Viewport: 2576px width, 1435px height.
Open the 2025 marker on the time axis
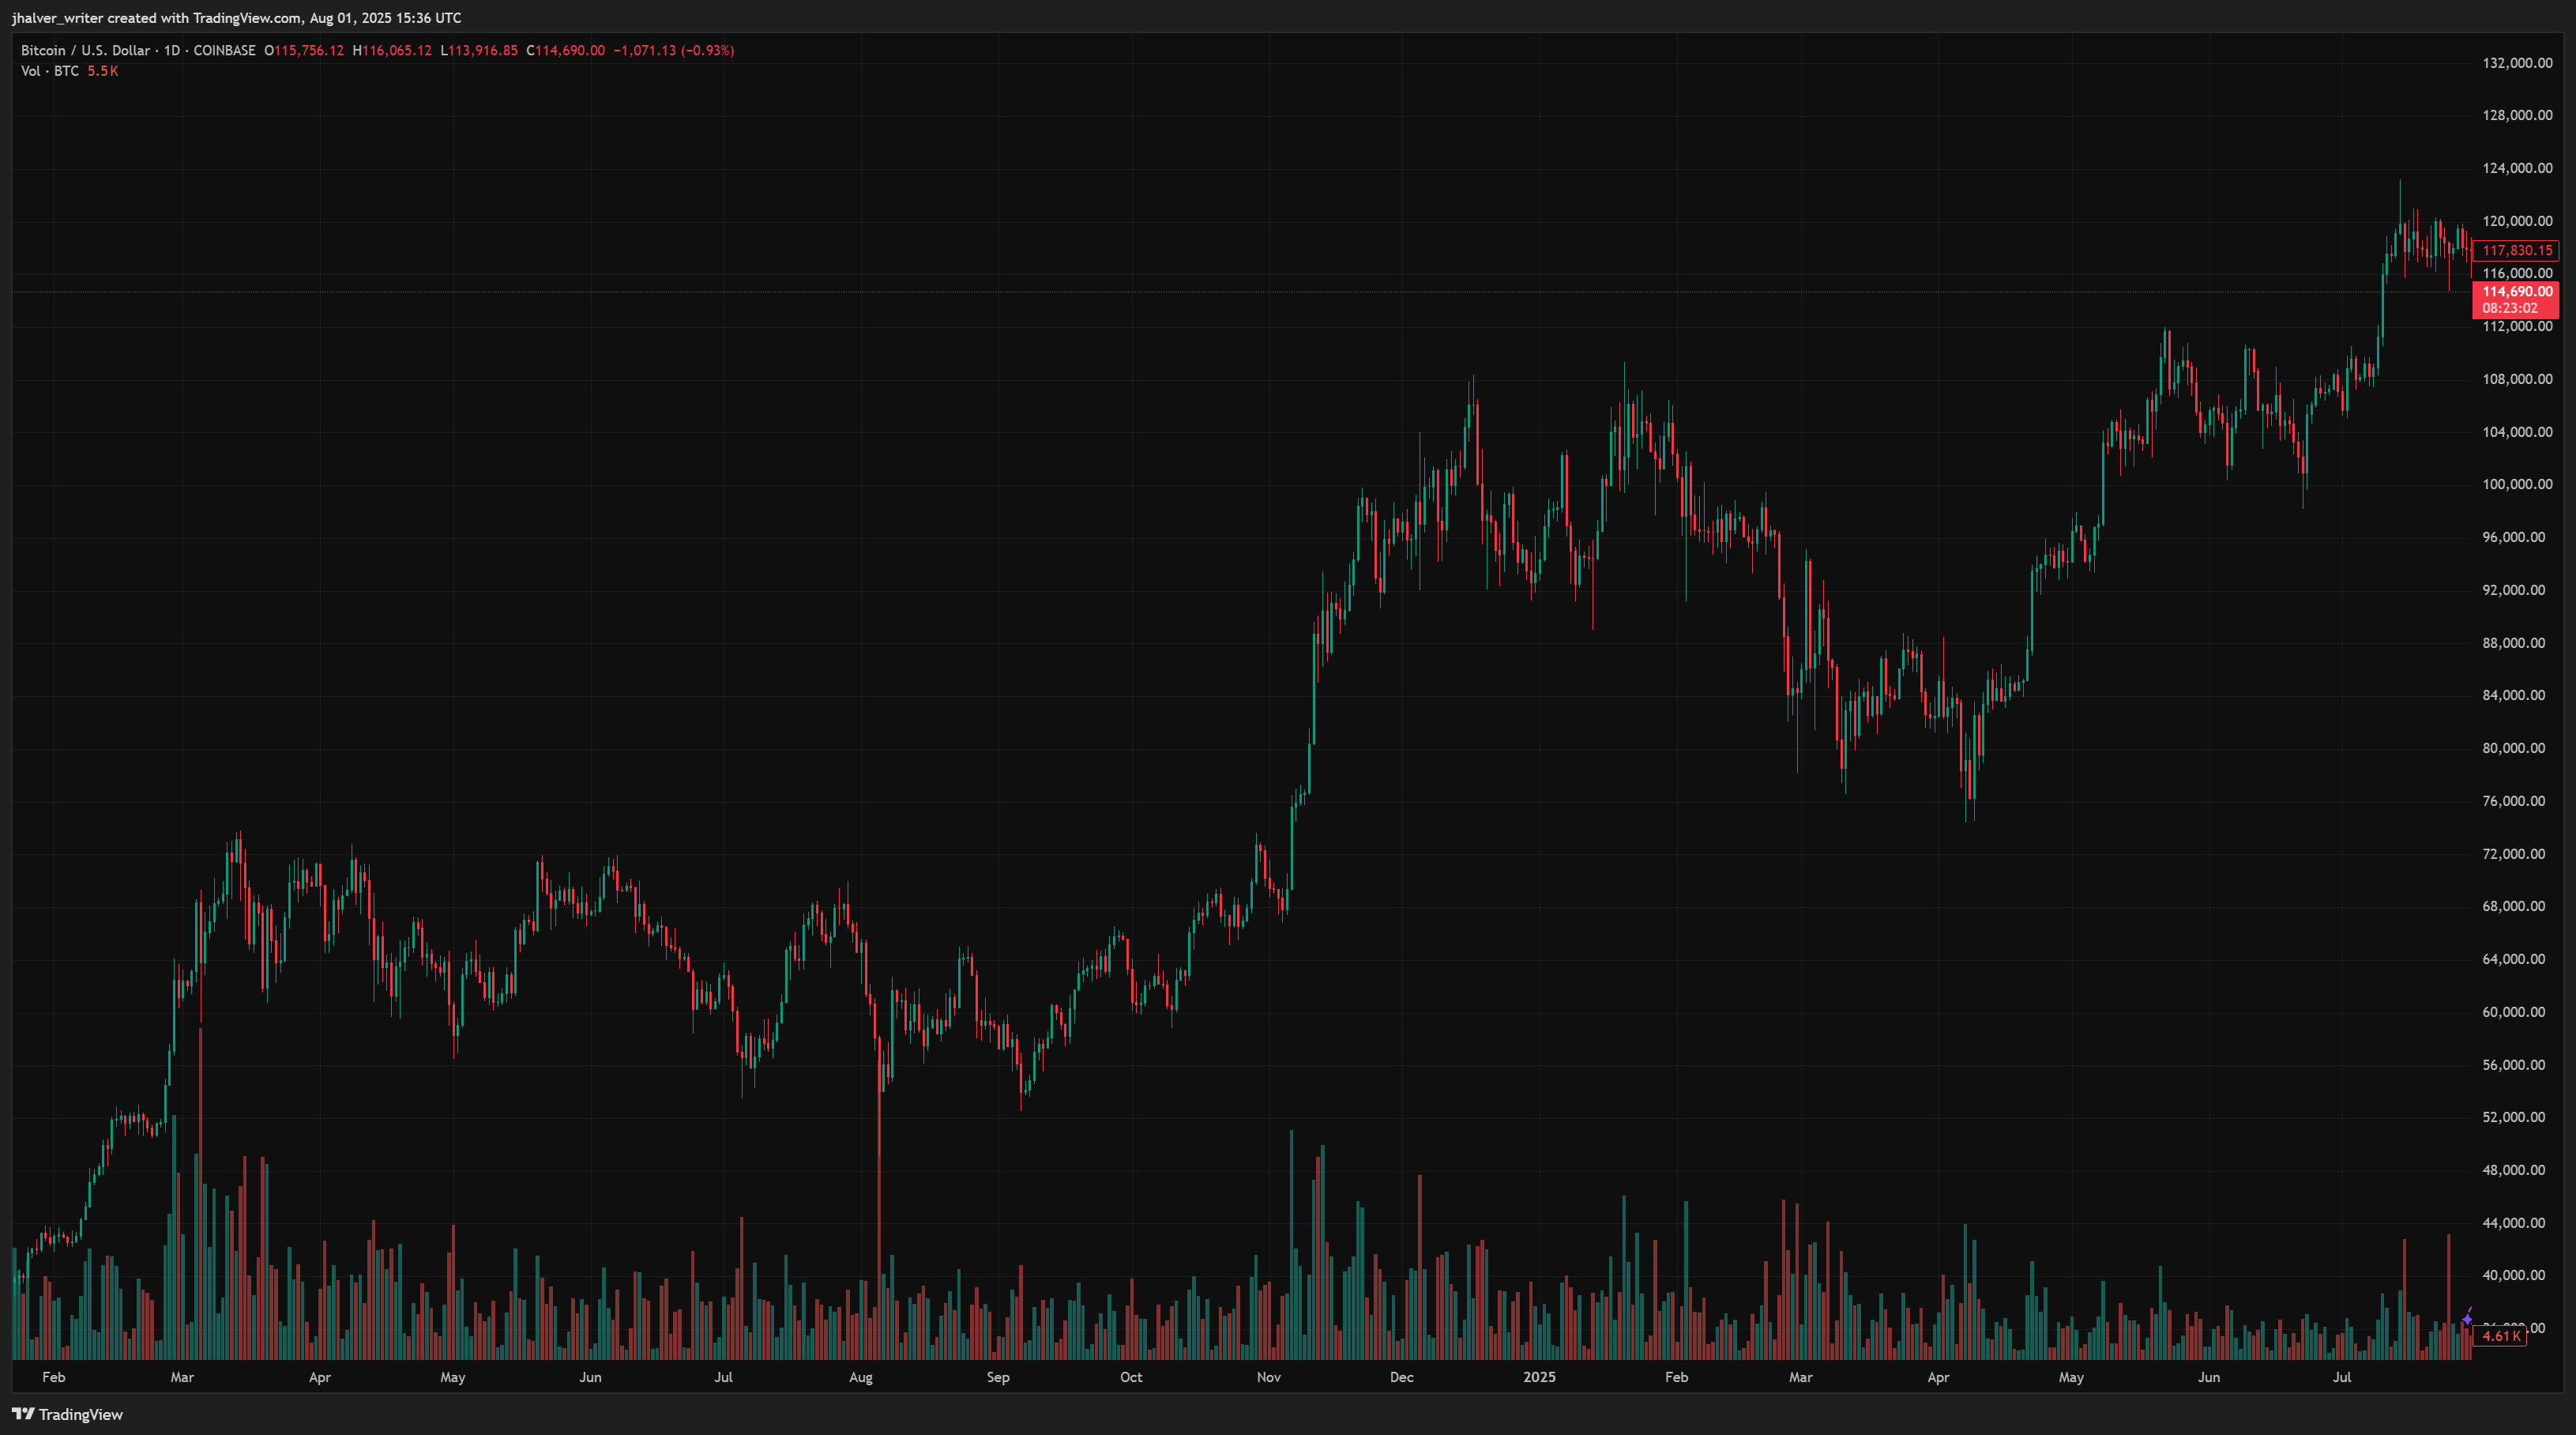coord(1540,1377)
